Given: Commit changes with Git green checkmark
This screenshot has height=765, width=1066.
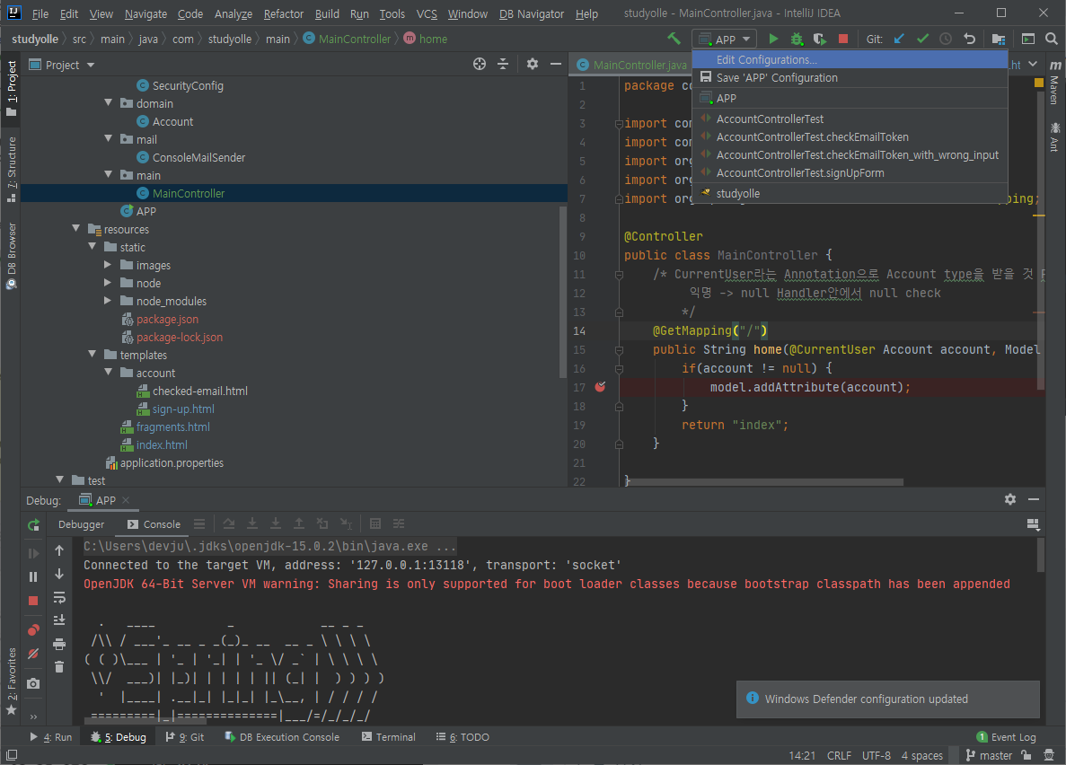Looking at the screenshot, I should click(922, 39).
